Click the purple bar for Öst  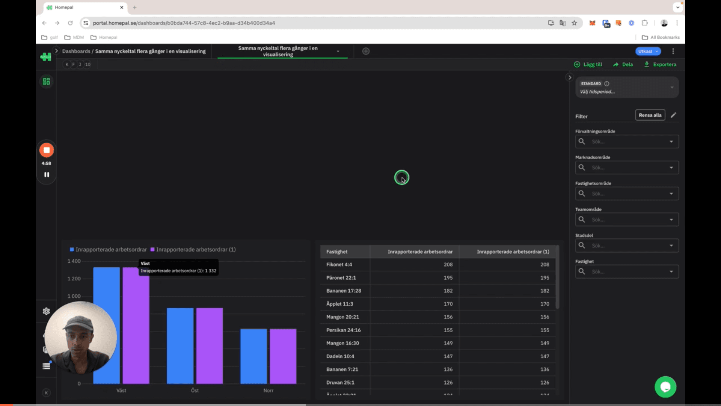(x=210, y=346)
